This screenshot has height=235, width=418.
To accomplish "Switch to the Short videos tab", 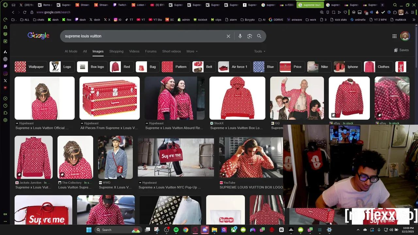I will (x=171, y=51).
